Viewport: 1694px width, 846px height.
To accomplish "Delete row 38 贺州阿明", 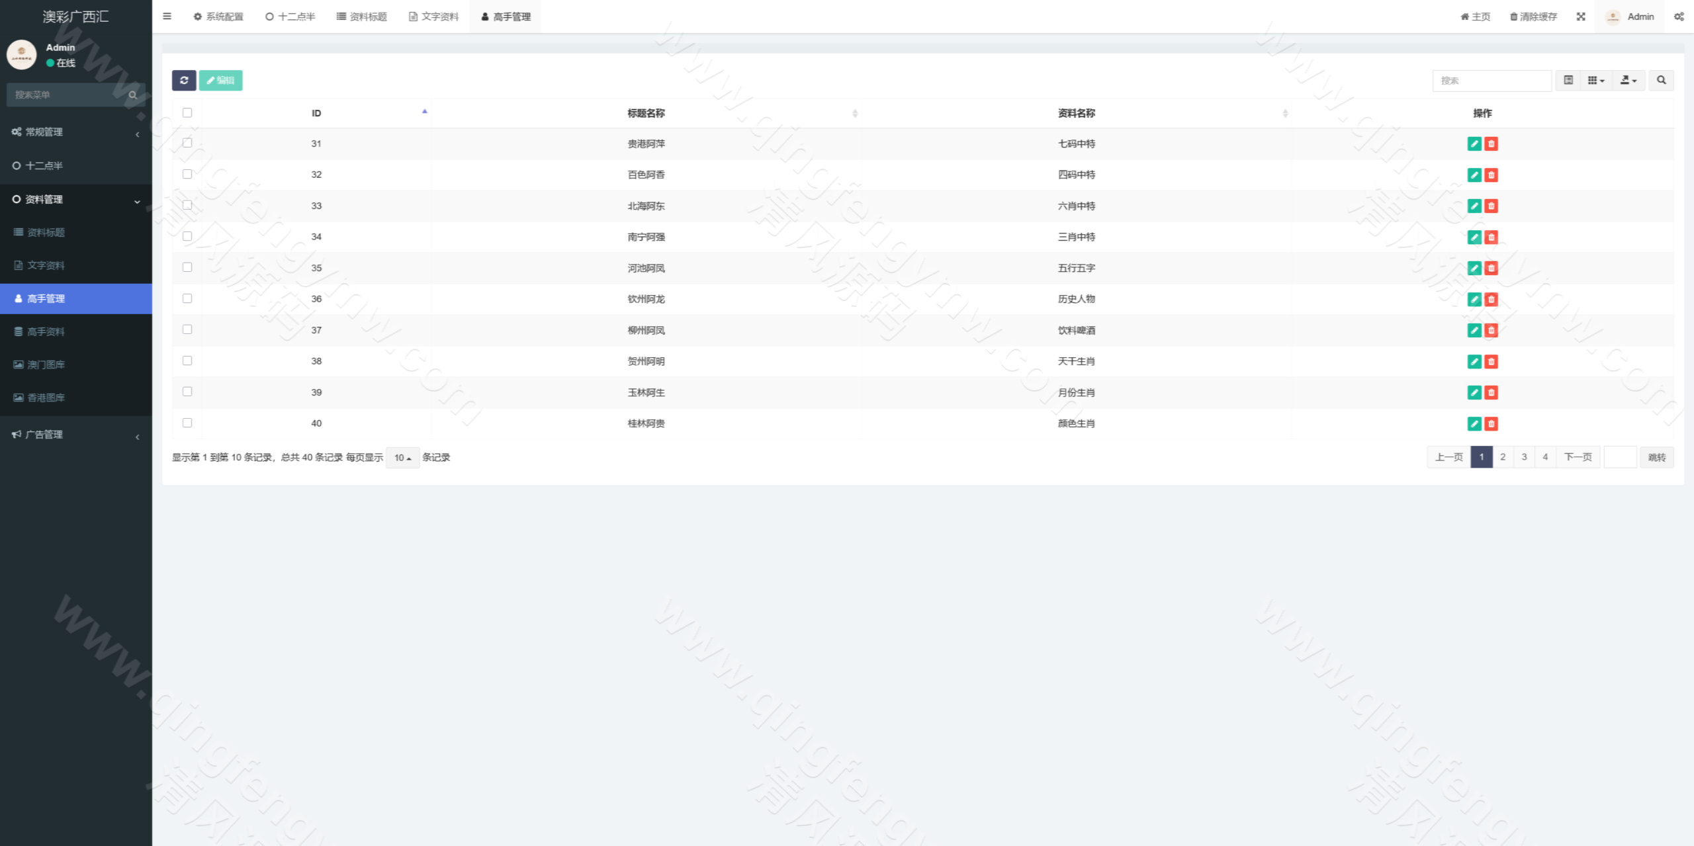I will (1491, 361).
